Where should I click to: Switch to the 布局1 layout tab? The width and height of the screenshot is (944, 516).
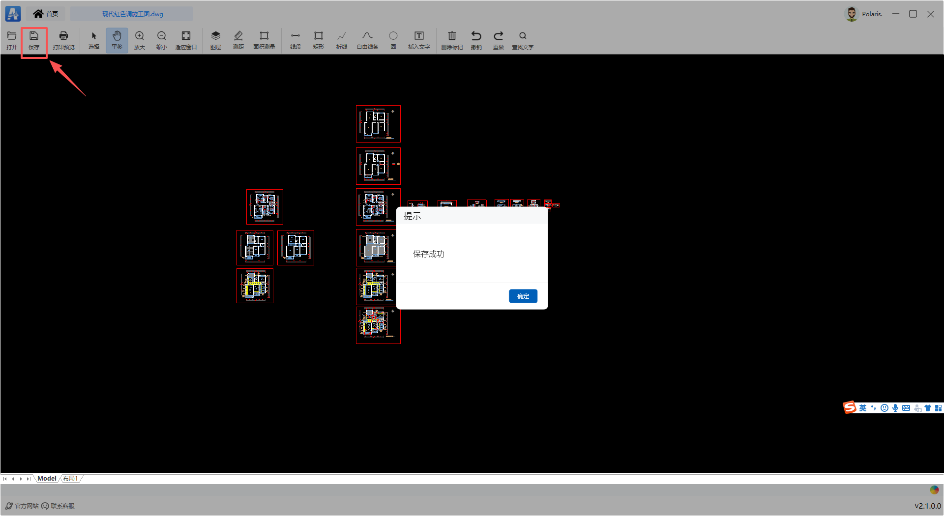pyautogui.click(x=70, y=478)
